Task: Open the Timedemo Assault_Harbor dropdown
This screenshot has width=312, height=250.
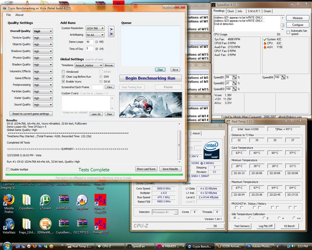Action: click(89, 65)
